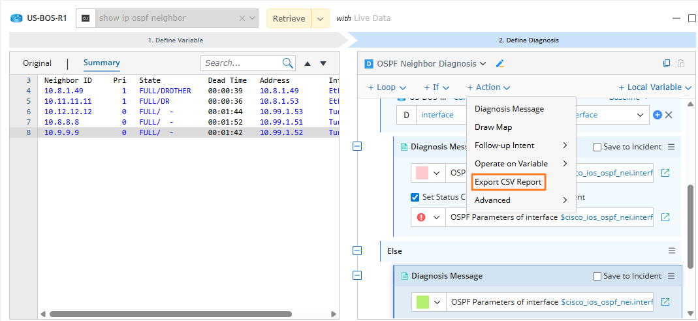
Task: Open the OSPF Neighbor Diagnosis dropdown
Action: pos(482,64)
